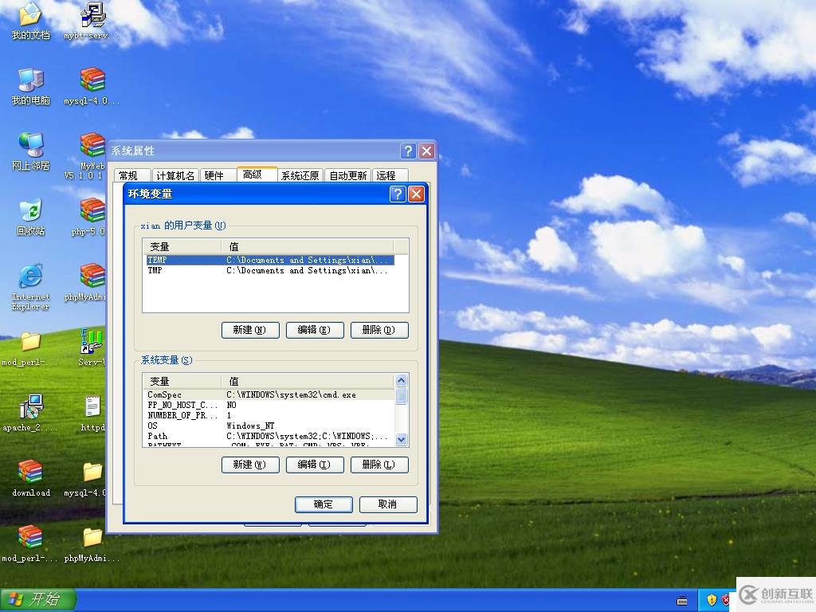
Task: Select the ComSpec system variable row
Action: point(269,395)
